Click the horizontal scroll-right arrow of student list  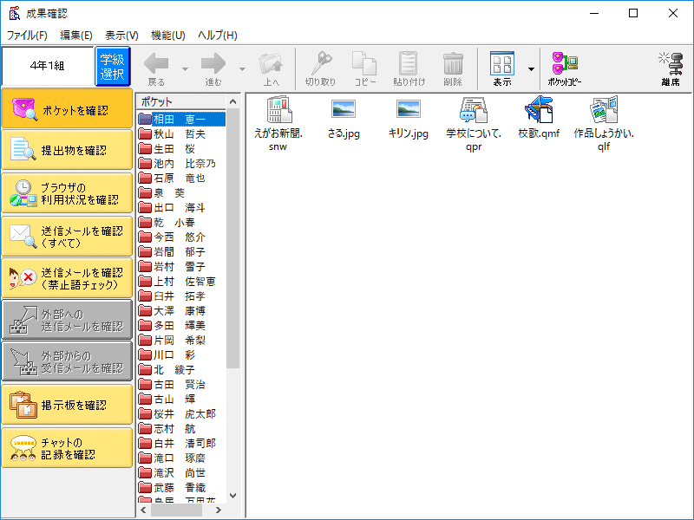[219, 510]
